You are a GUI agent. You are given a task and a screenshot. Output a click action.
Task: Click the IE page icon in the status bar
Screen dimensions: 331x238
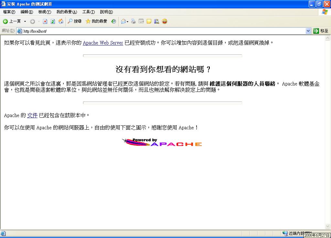click(x=3, y=233)
